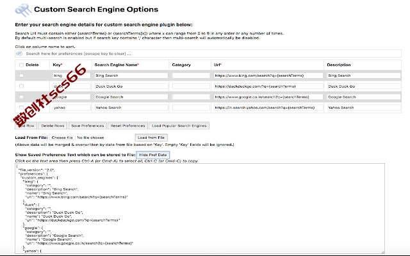Sort by Search Engine Name column header
Image resolution: width=410 pixels, height=256 pixels.
pos(117,65)
